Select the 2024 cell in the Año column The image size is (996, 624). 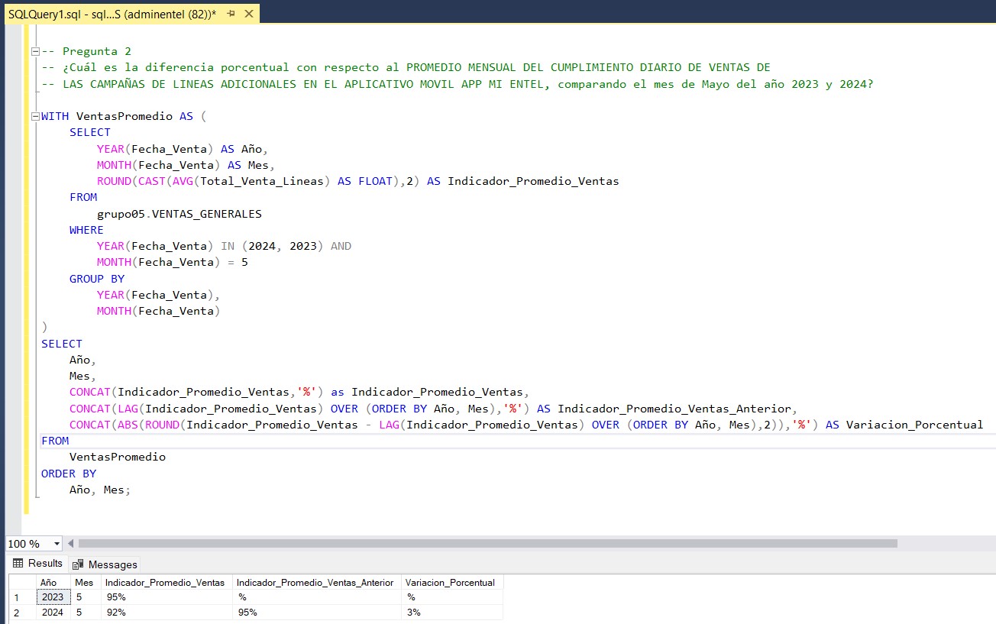(53, 613)
